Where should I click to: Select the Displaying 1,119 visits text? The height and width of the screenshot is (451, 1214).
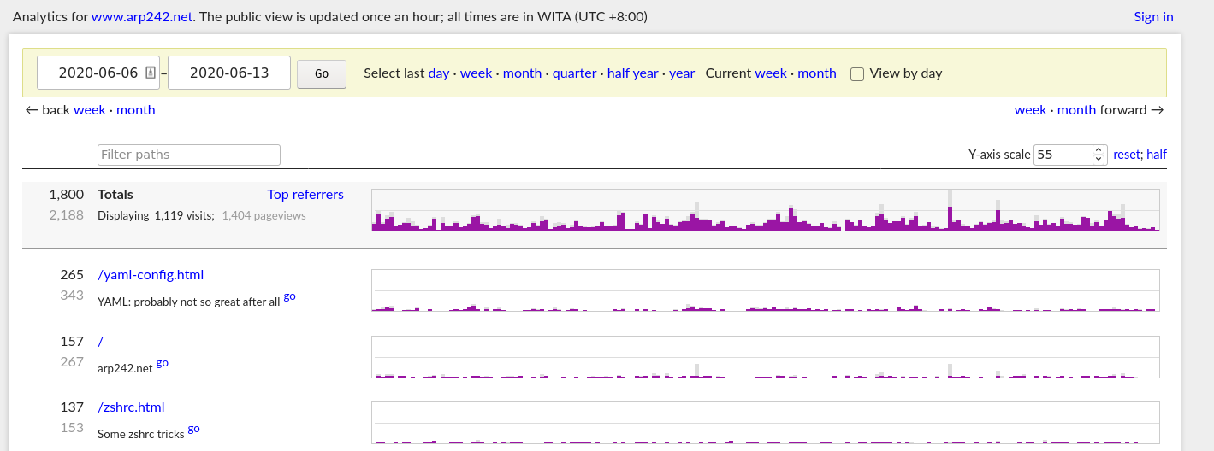(156, 216)
